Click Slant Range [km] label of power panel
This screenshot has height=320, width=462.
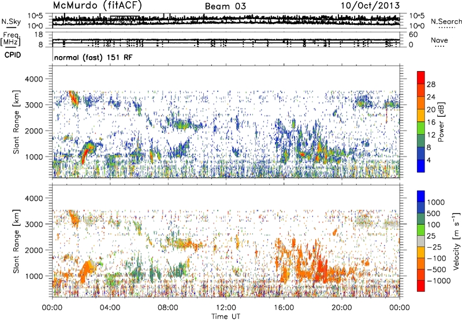point(17,122)
